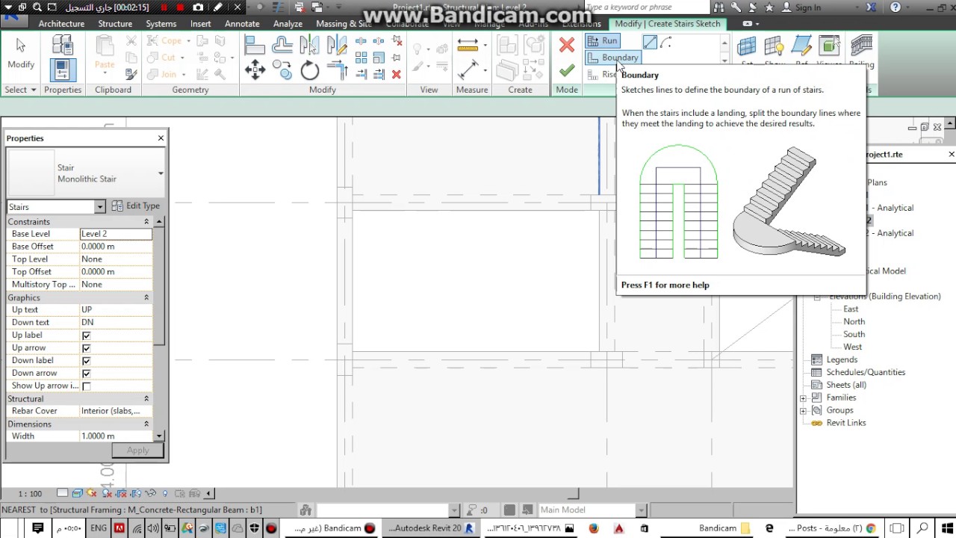
Task: Click the Align tool icon
Action: [x=255, y=46]
